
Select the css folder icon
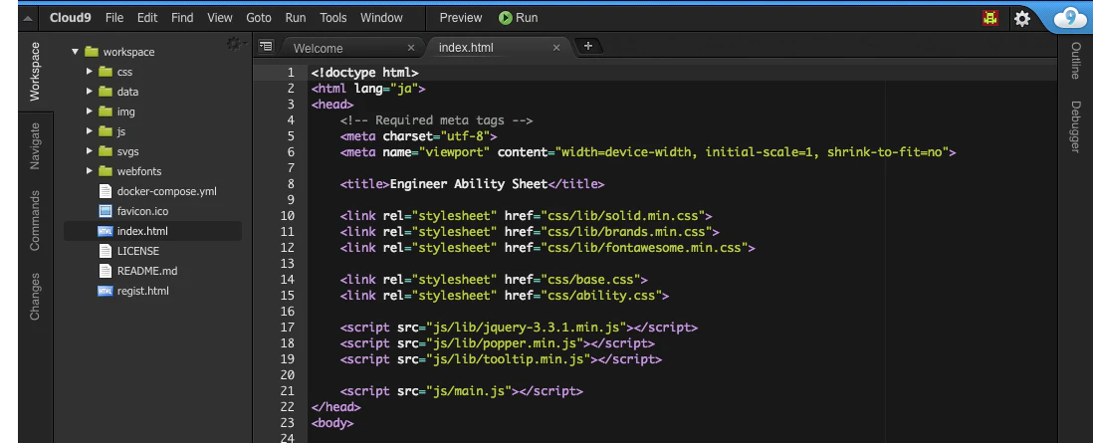106,71
